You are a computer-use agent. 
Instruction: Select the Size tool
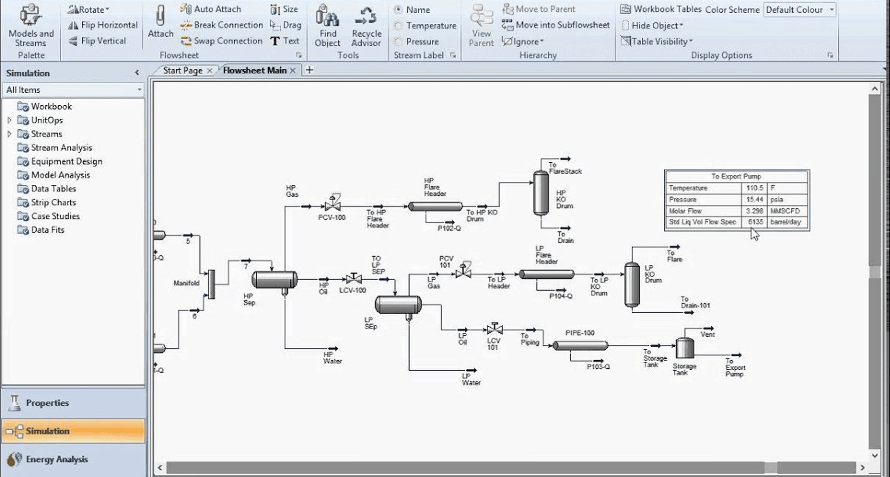tap(284, 9)
